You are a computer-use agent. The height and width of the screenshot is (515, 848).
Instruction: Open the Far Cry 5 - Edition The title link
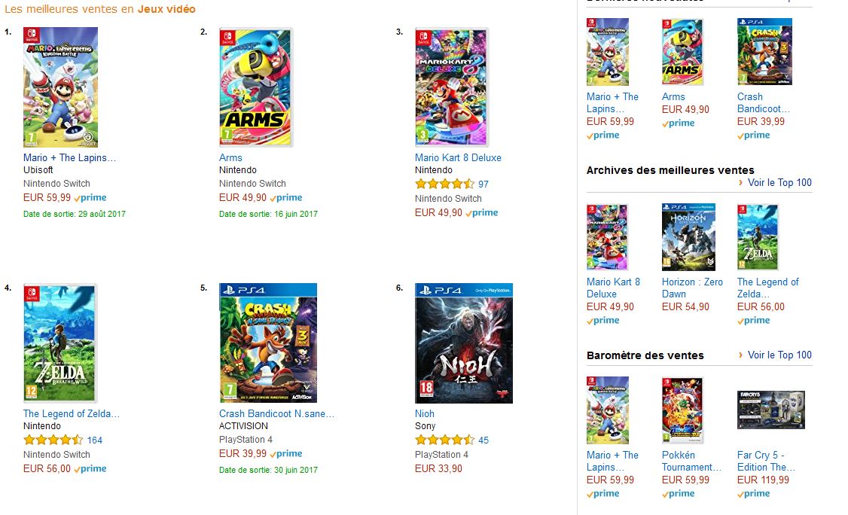coord(766,461)
